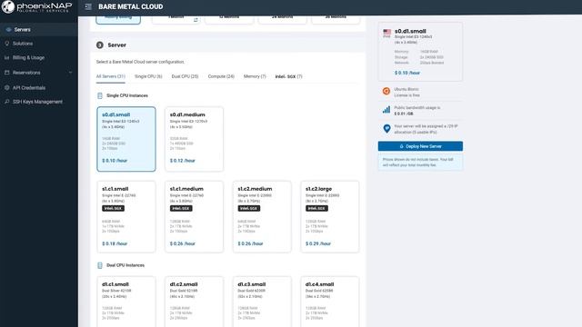Switch to the Intel SGX (7) tab
Image resolution: width=582 pixels, height=327 pixels.
pyautogui.click(x=289, y=76)
